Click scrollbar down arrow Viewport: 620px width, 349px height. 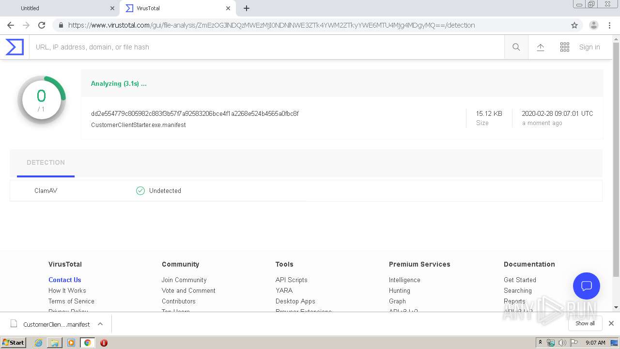coord(616,307)
